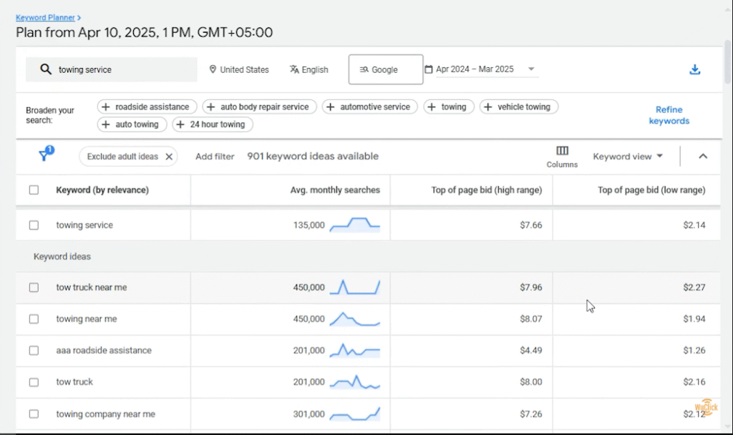Click the '901 keyword ideas available' text
733x435 pixels.
313,157
